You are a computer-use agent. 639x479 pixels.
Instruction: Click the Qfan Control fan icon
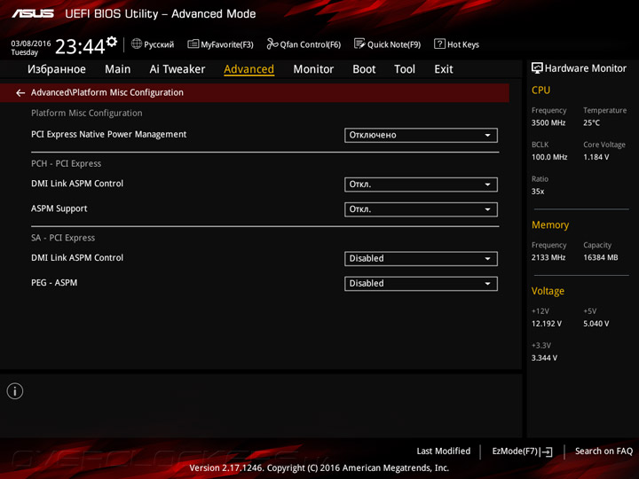pyautogui.click(x=272, y=43)
